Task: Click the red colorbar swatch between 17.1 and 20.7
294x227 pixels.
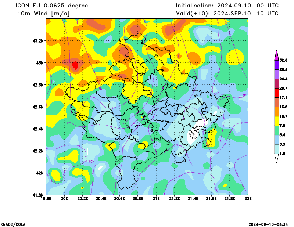Action: click(277, 93)
